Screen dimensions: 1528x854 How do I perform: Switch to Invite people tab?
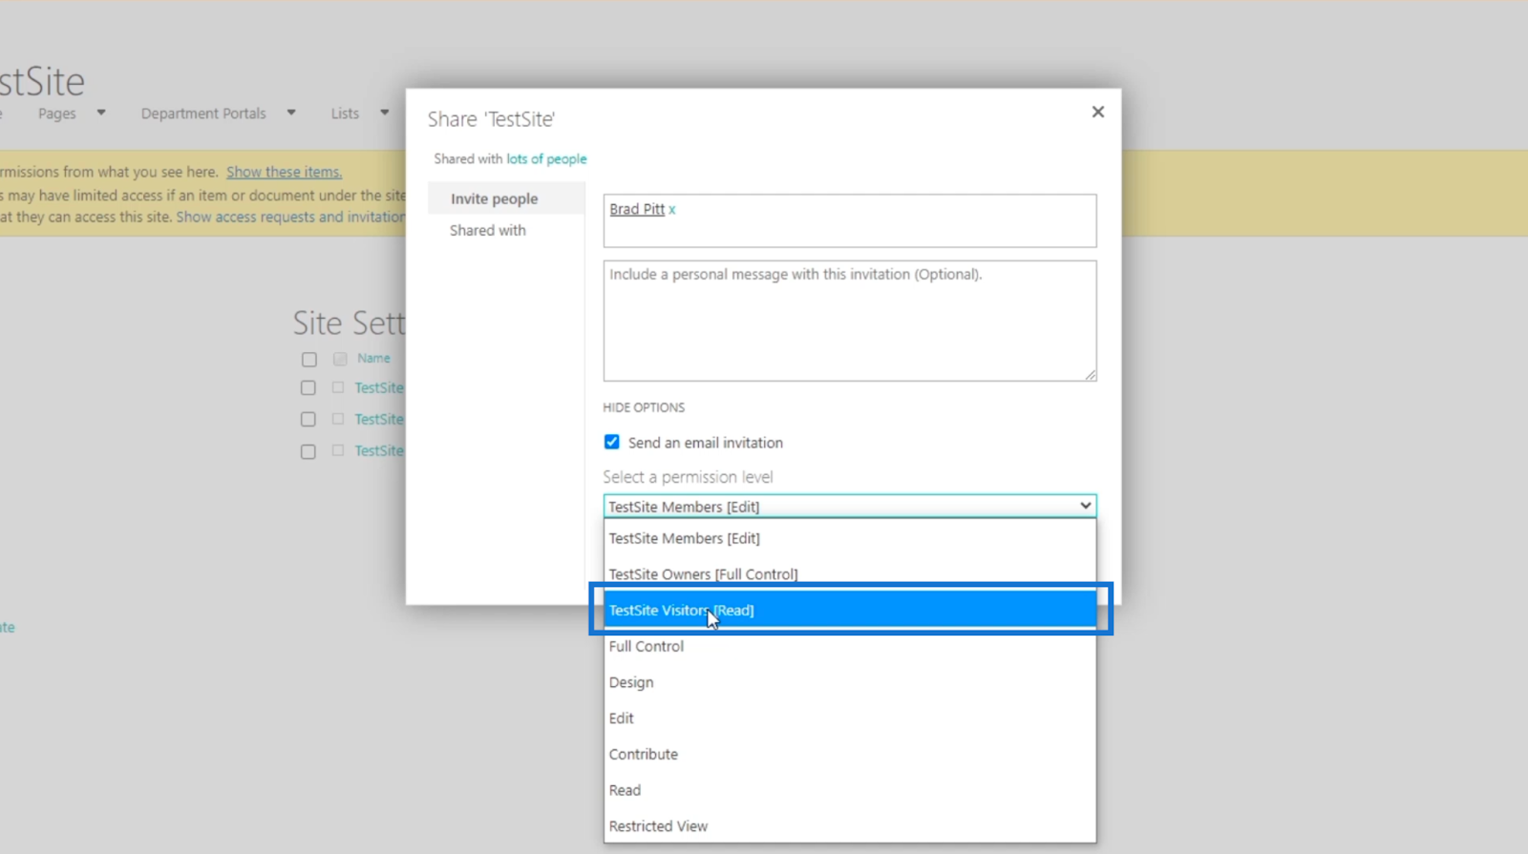pyautogui.click(x=506, y=198)
